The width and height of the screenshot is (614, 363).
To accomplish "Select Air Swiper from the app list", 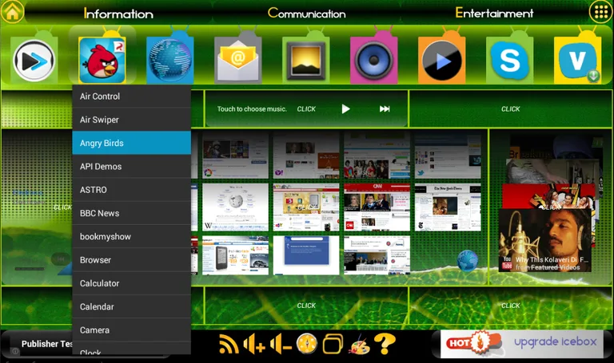I will coord(132,120).
